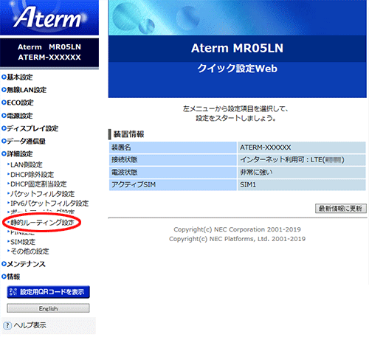Select パケットフィルタ設定 submenu item
Screen dimensions: 369x337
point(42,194)
